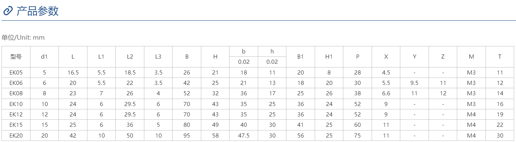Screen dimensions: 516x142
Task: Click the 9.5 value in Y column
Action: point(414,83)
